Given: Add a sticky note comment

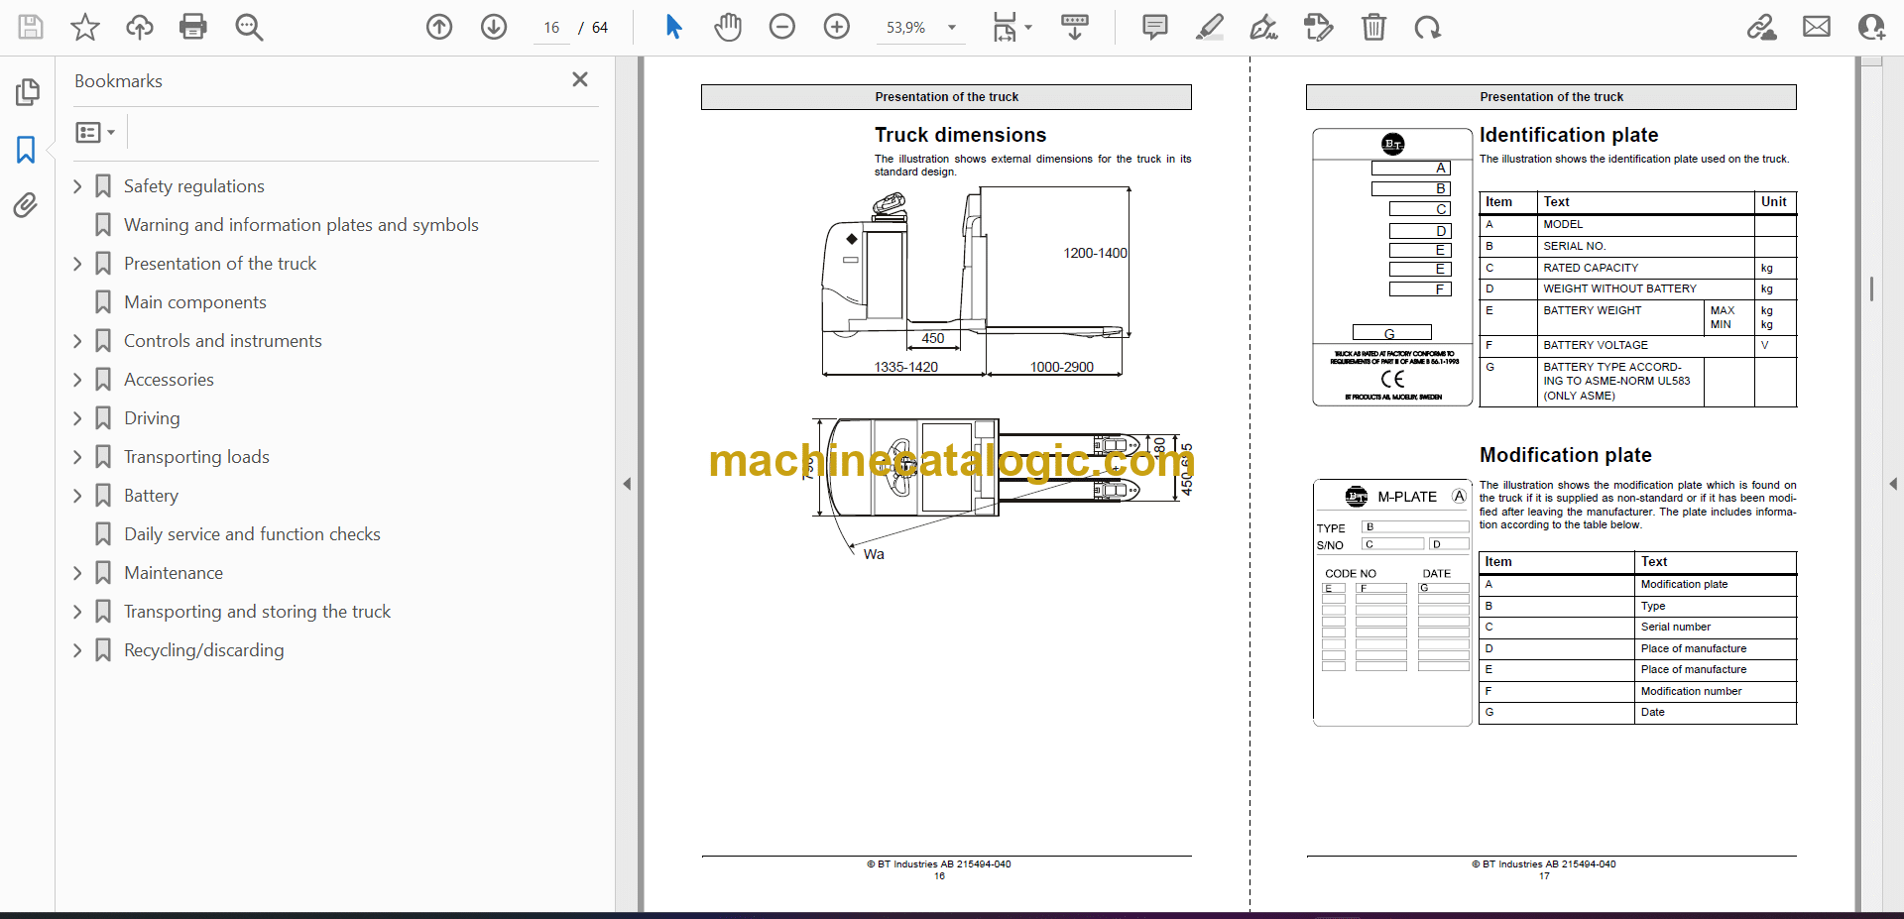Looking at the screenshot, I should click(x=1154, y=27).
